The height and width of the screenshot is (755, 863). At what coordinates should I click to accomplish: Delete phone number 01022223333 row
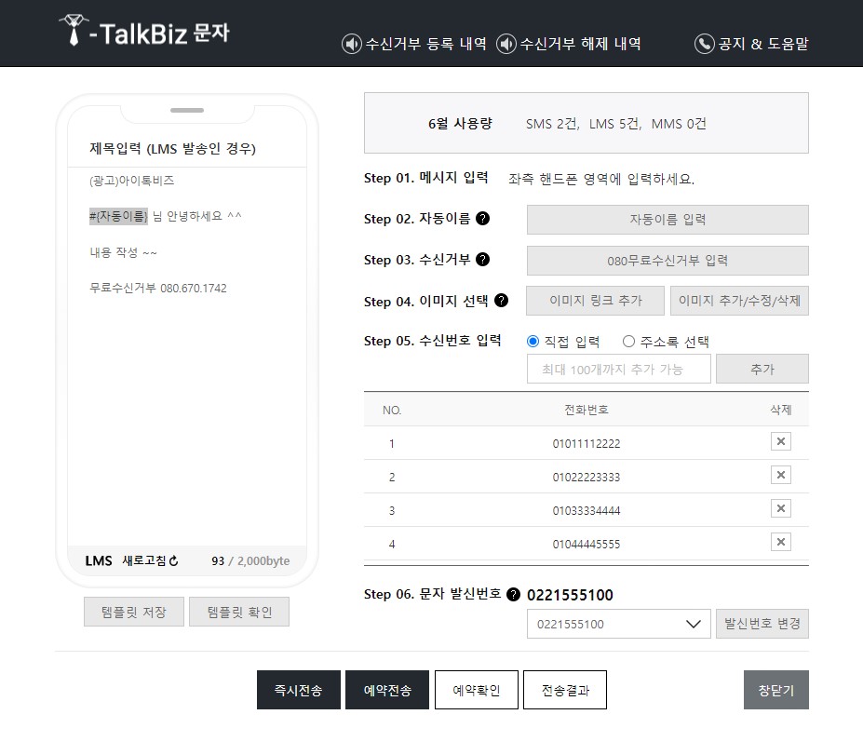point(780,475)
